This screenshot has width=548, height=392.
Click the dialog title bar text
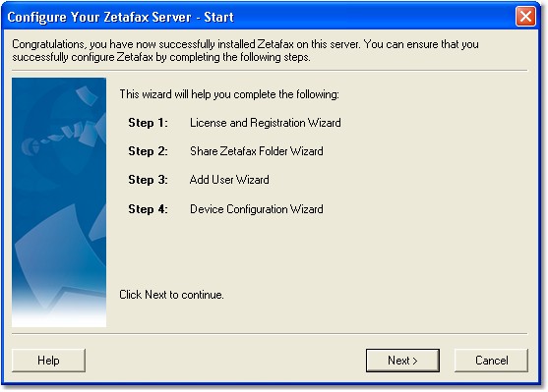pyautogui.click(x=121, y=17)
